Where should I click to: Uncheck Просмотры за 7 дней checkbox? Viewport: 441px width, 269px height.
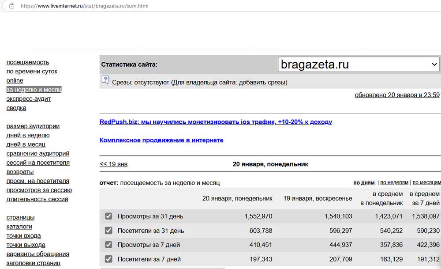point(108,245)
